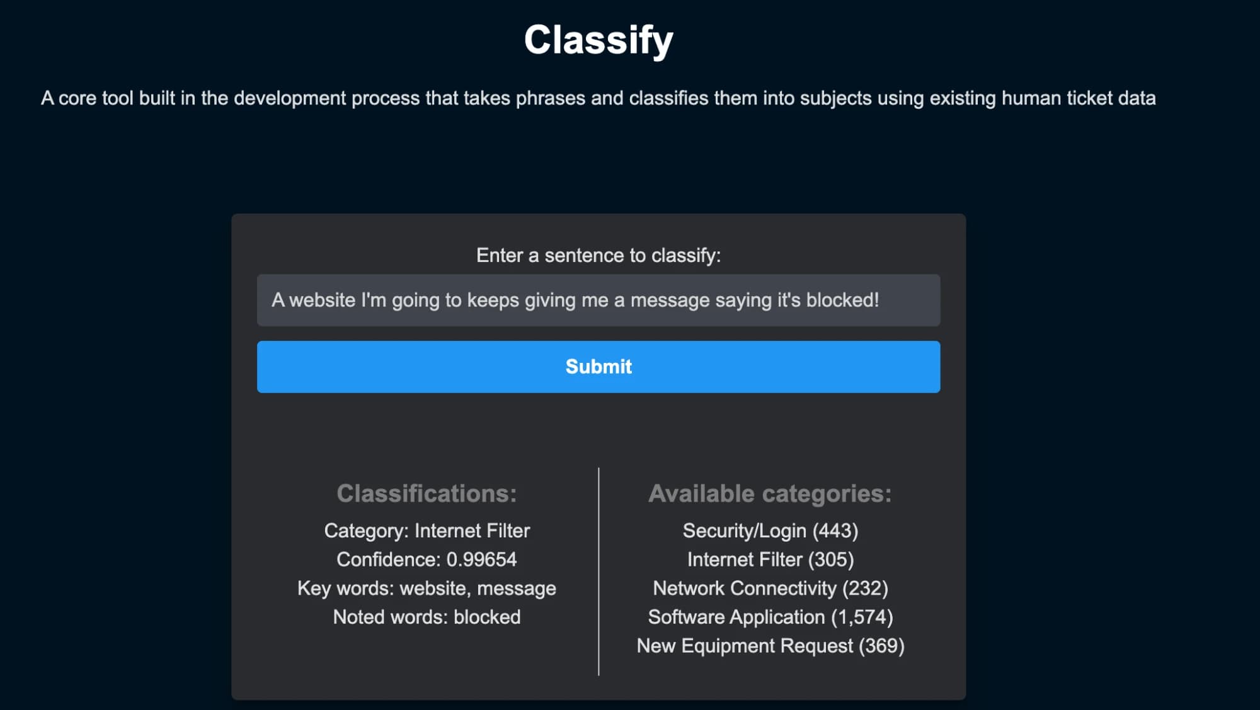Click 'Noted words: blocked' line
Viewport: 1260px width, 710px height.
[x=427, y=617]
